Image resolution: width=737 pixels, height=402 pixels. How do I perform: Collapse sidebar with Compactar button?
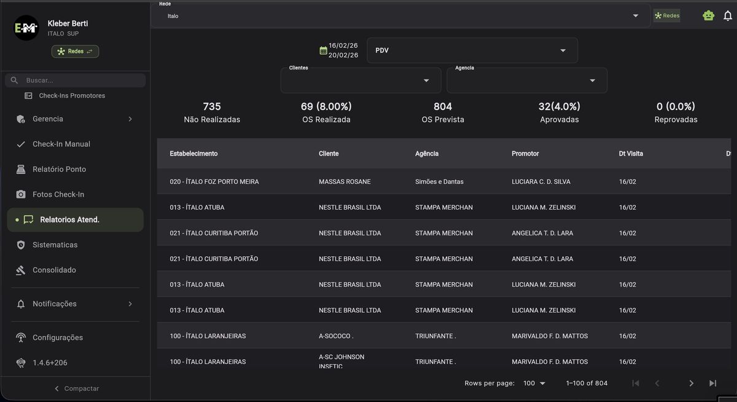76,388
